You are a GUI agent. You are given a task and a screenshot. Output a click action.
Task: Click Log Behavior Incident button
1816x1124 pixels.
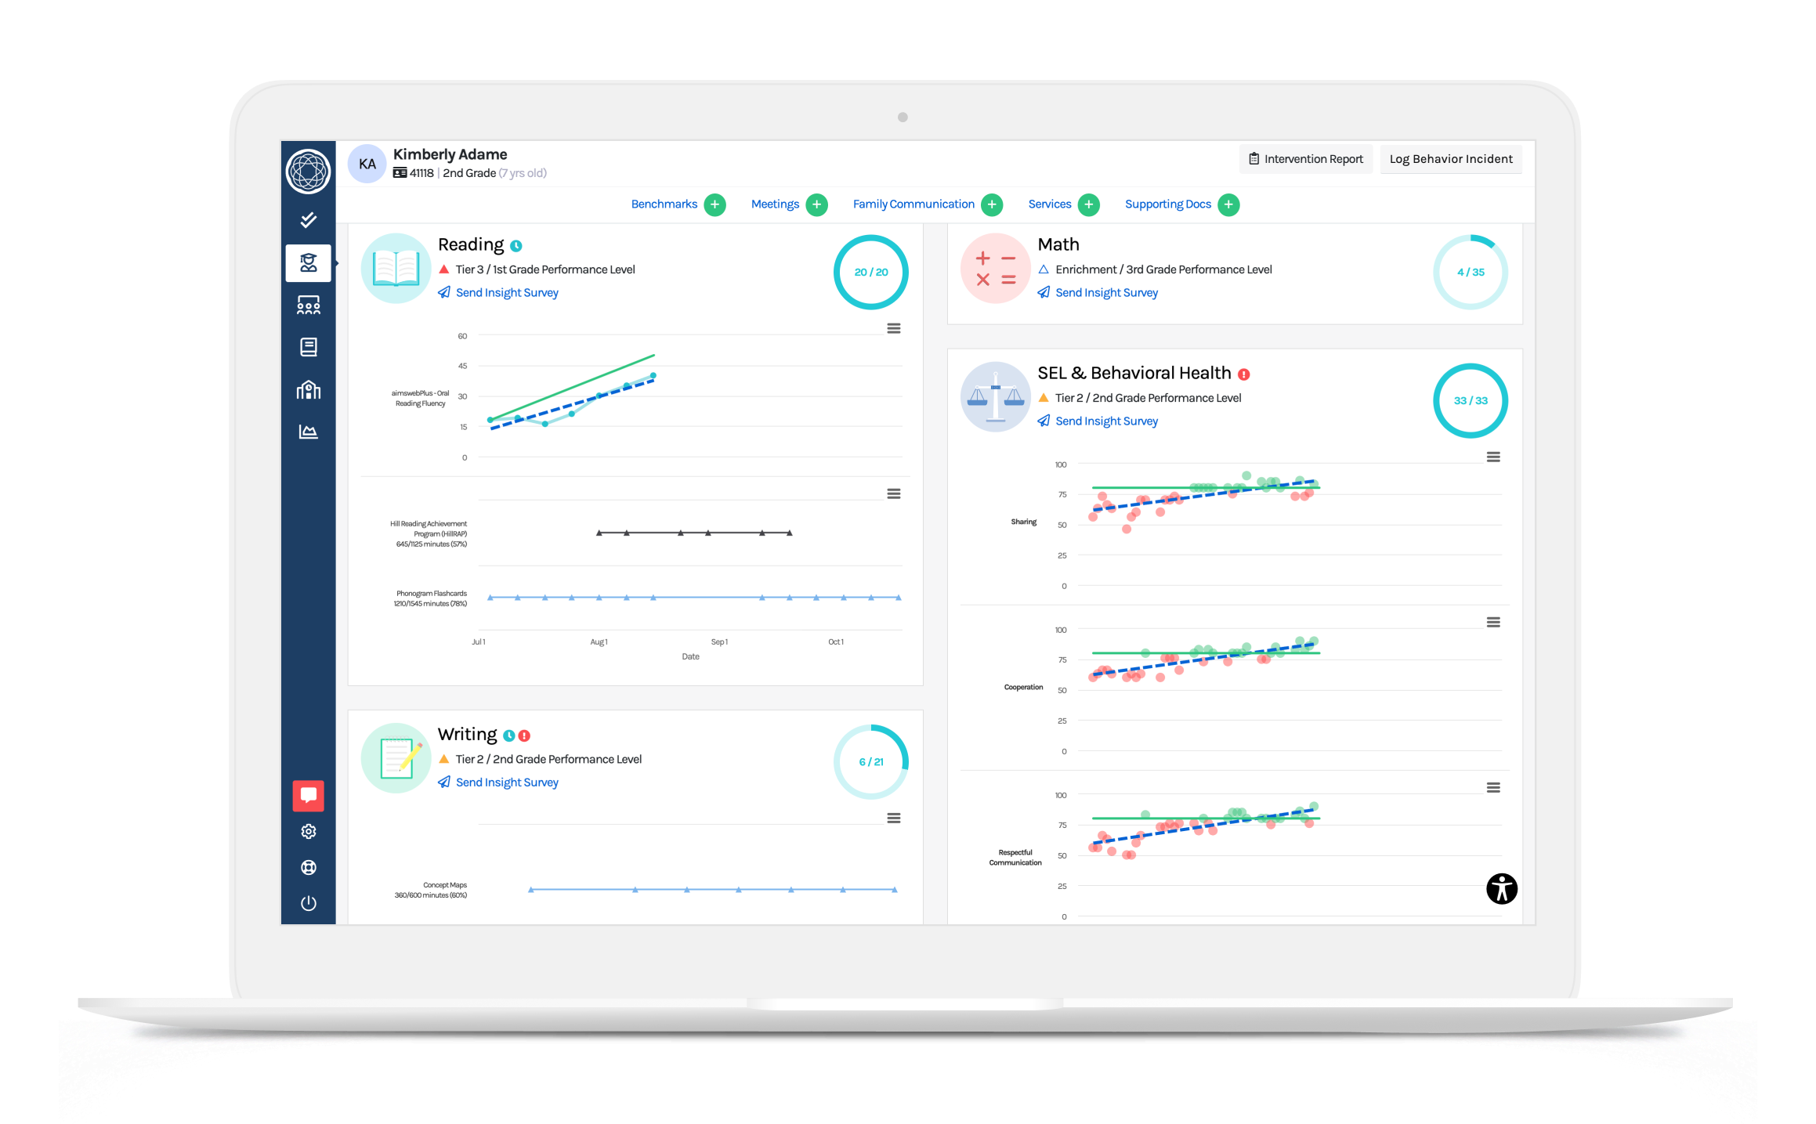[1449, 160]
